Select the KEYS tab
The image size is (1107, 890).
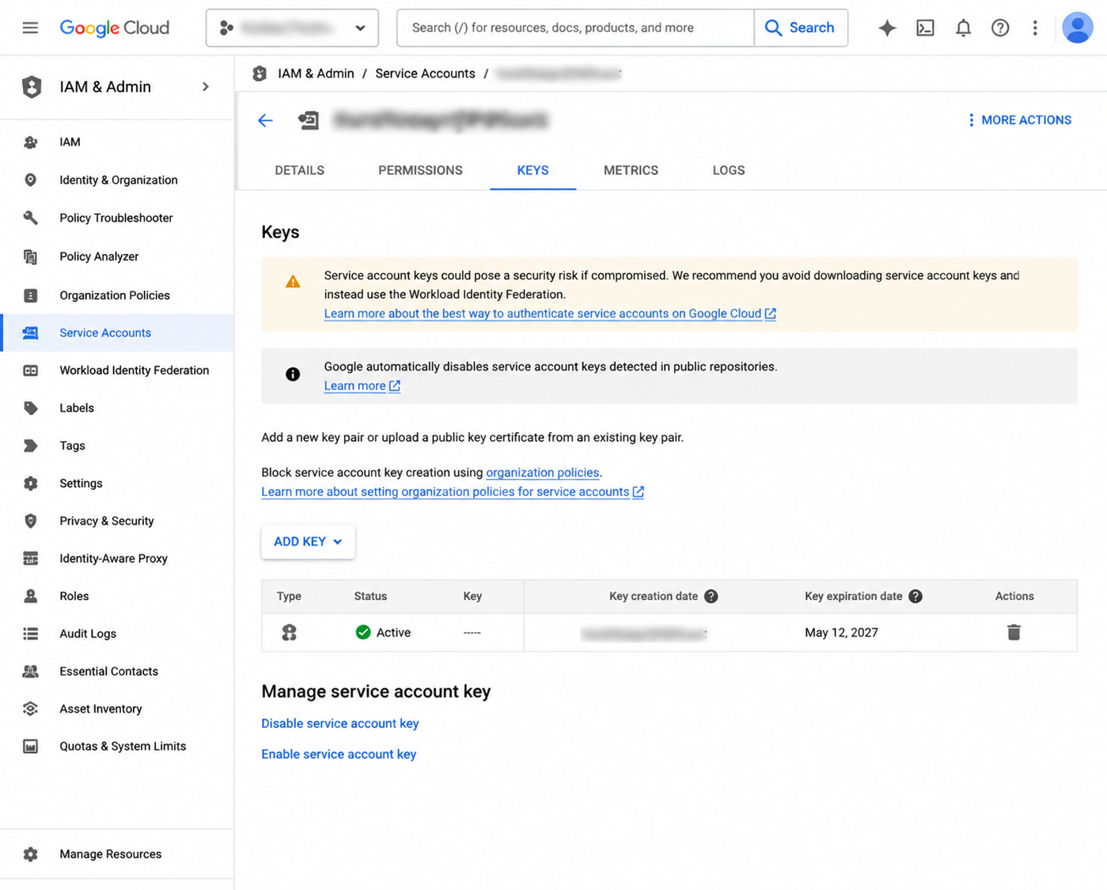pyautogui.click(x=533, y=170)
